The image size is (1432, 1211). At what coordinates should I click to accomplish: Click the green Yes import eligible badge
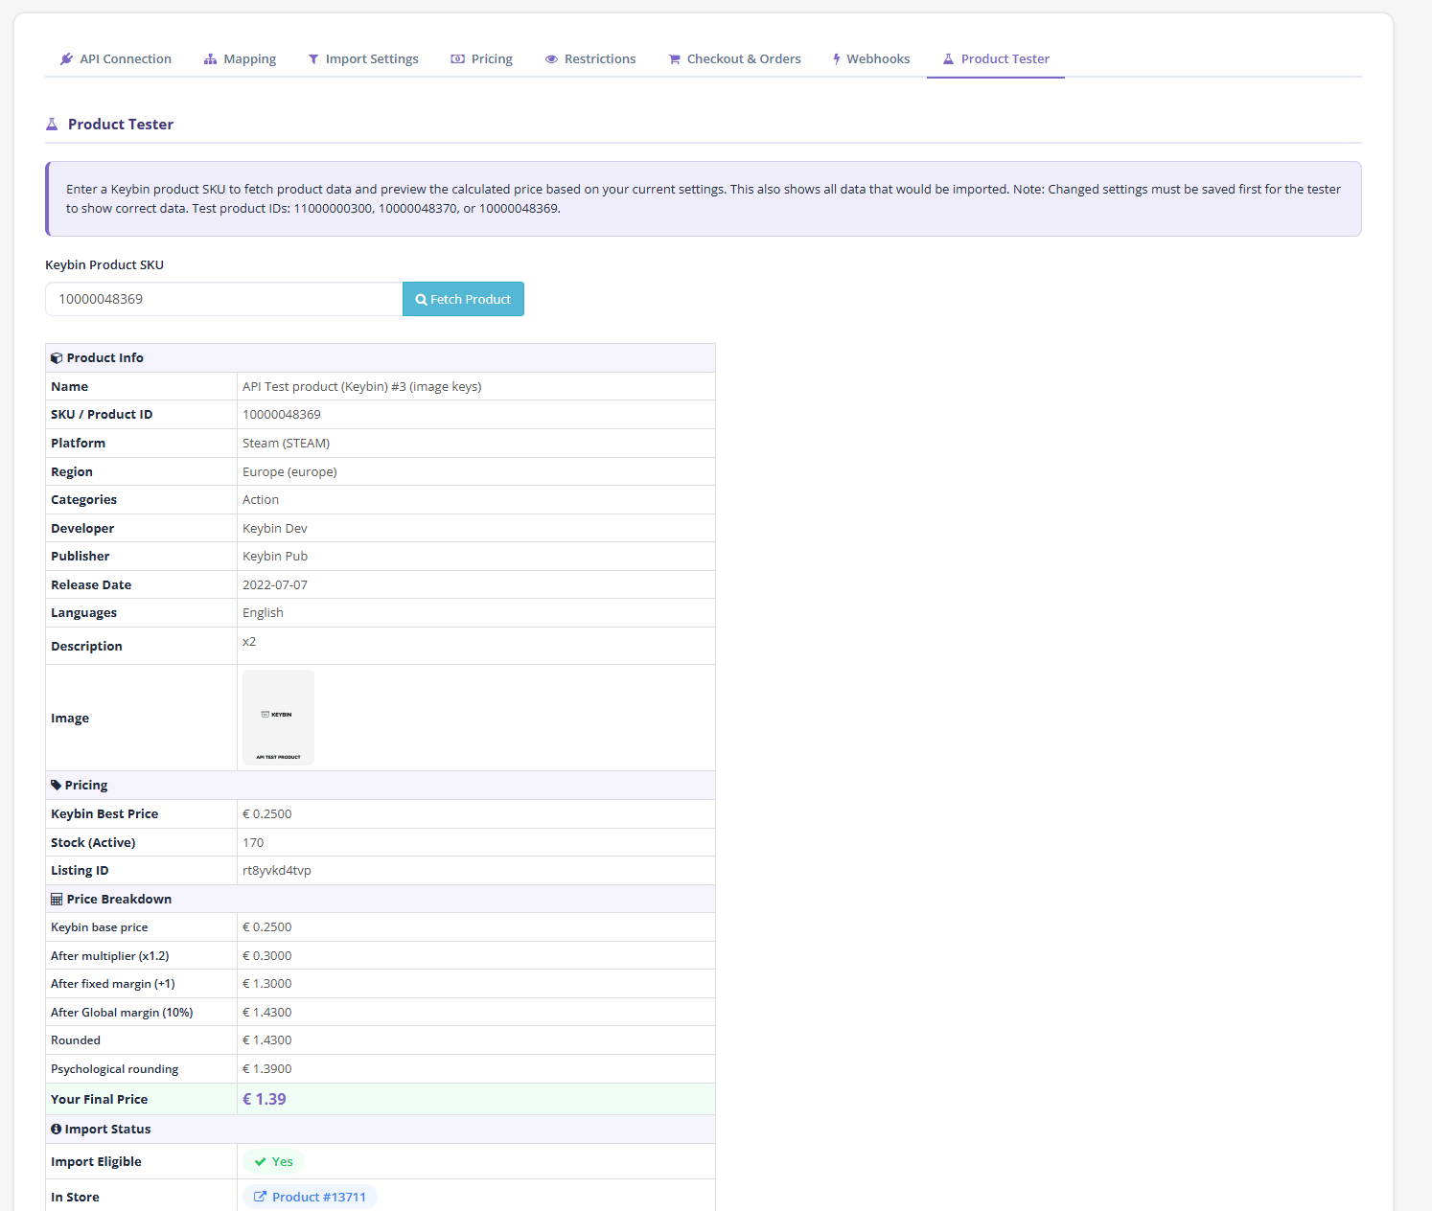tap(274, 1161)
